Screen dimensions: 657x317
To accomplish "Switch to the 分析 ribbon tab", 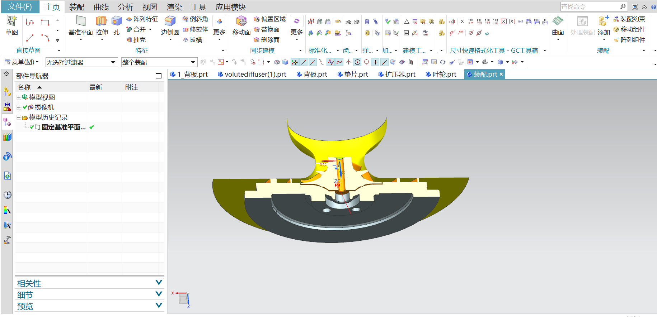I will pos(126,7).
